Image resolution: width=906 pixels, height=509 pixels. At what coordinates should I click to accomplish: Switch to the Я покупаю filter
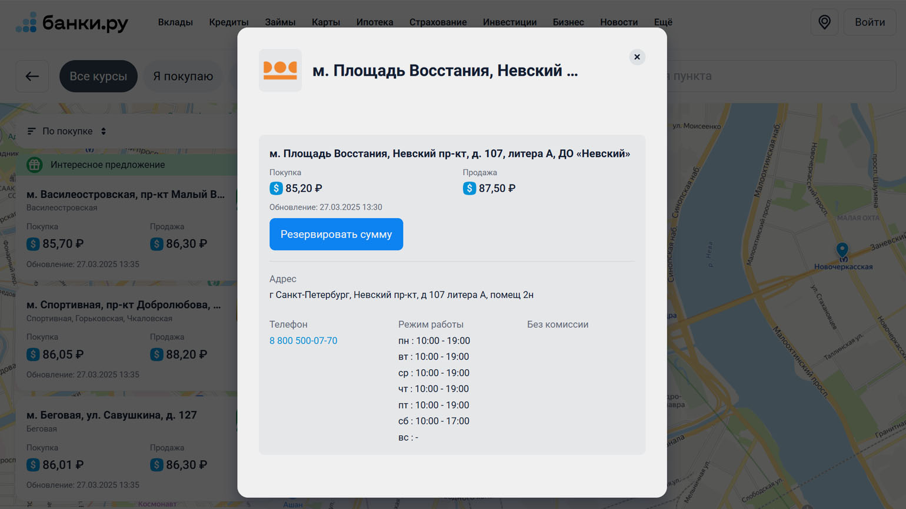pos(182,76)
